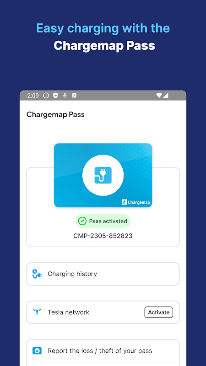Open Charging history
Image resolution: width=206 pixels, height=366 pixels.
coord(103,274)
